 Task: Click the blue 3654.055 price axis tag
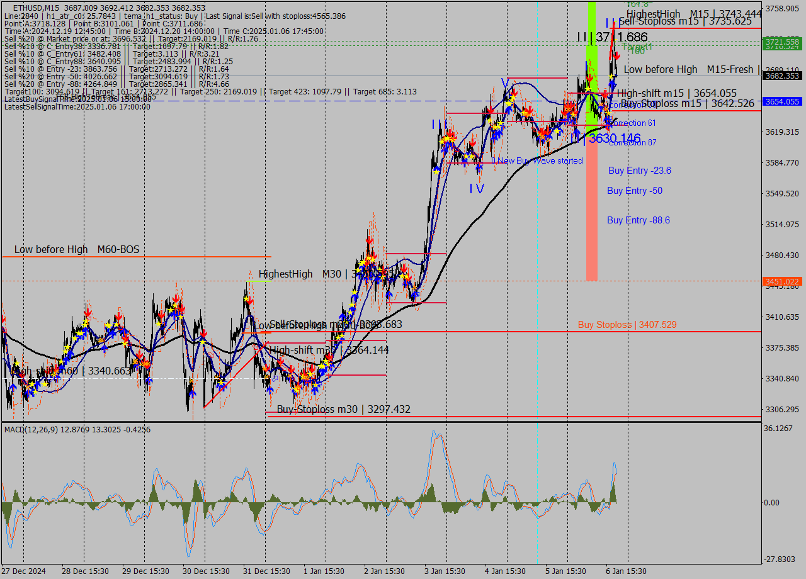click(781, 101)
